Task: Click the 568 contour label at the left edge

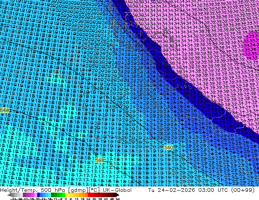Action: pos(4,110)
